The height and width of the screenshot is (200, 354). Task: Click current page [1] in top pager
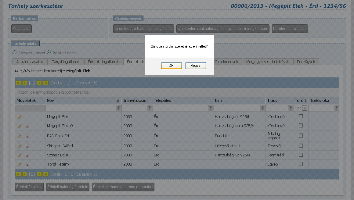(x=32, y=83)
